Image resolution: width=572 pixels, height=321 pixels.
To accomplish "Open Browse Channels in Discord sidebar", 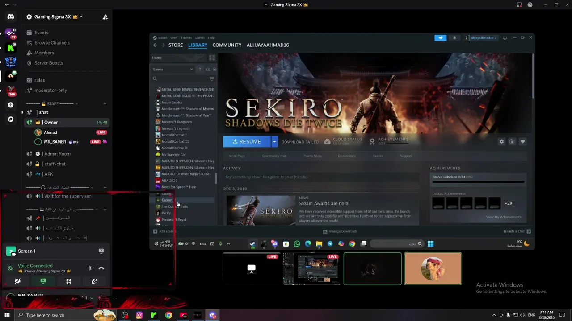I will (x=52, y=43).
